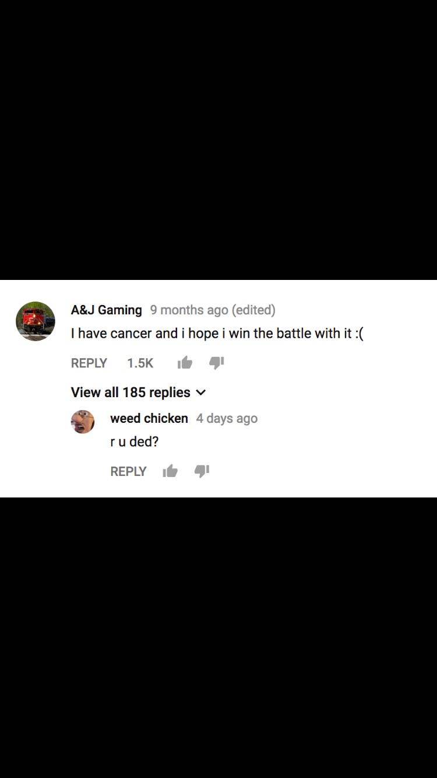
Task: Open weed chicken's channel name link
Action: coord(149,418)
